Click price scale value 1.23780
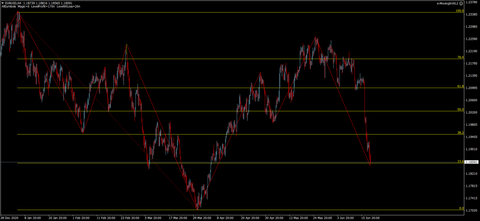Viewport: 480px width, 221px height. [472, 2]
